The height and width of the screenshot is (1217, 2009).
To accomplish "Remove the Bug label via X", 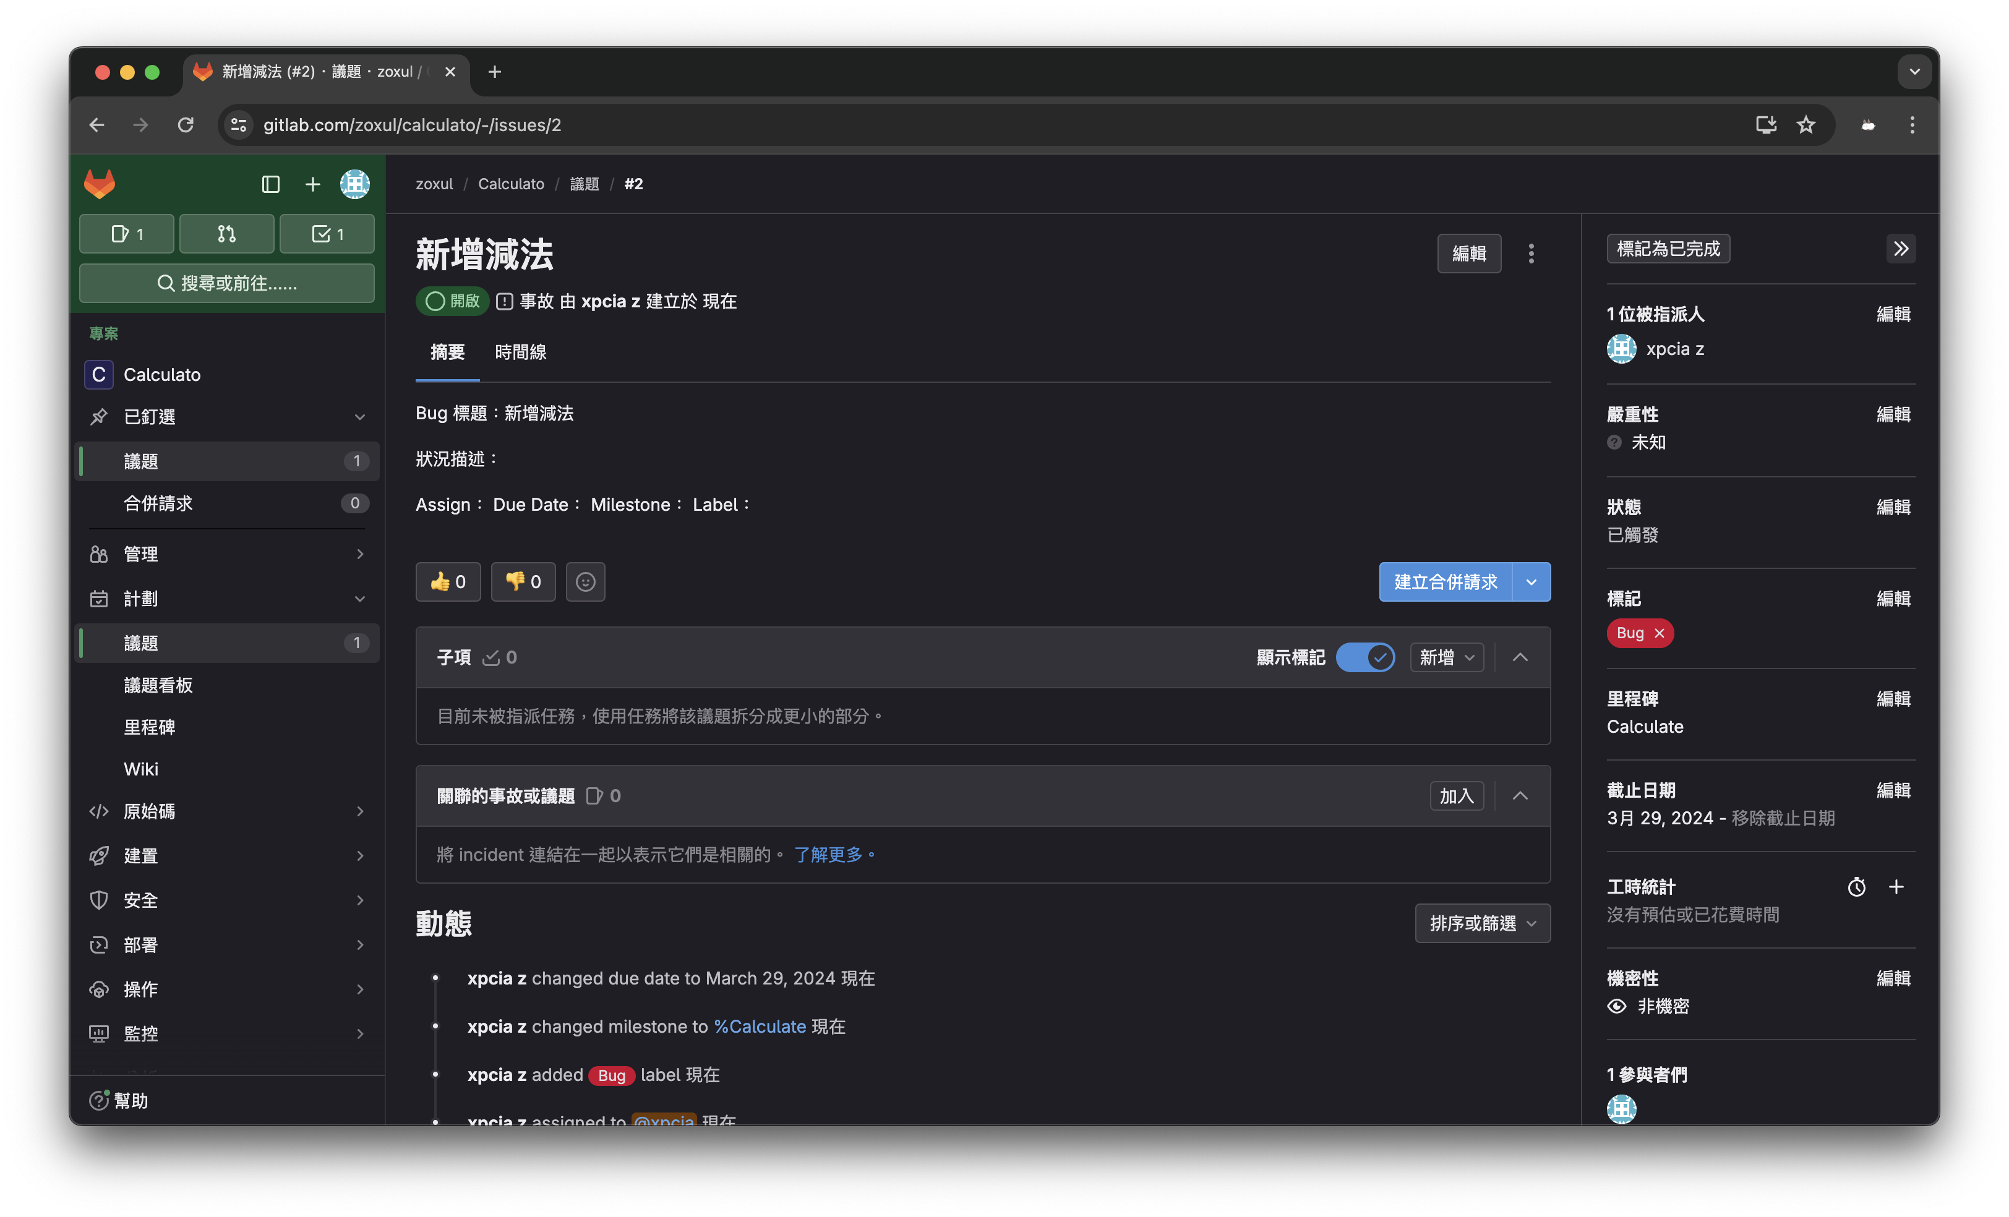I will coord(1659,633).
